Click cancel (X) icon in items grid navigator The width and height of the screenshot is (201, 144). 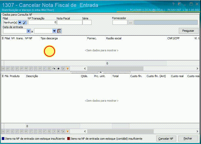pos(49,131)
